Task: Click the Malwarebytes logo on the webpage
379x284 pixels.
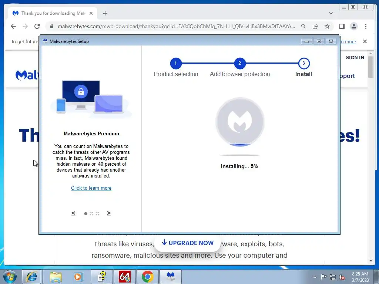Action: pos(27,75)
